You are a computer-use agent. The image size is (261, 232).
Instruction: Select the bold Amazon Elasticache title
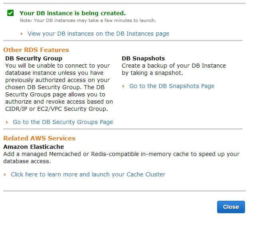click(x=34, y=147)
